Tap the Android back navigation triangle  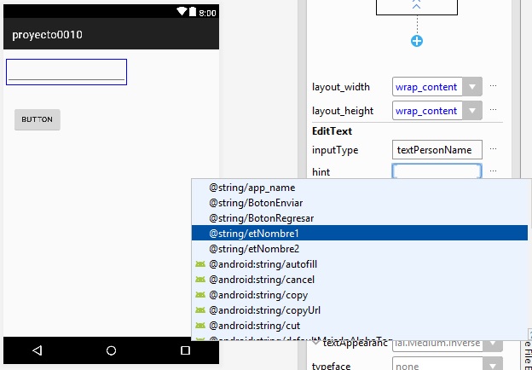click(x=37, y=350)
